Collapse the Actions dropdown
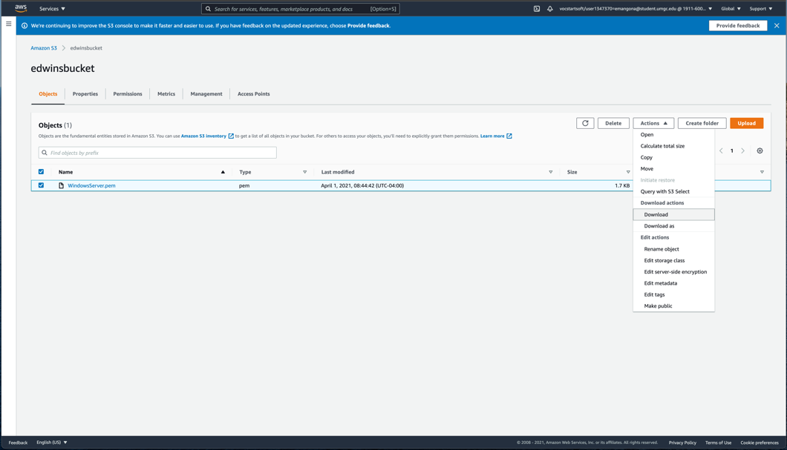This screenshot has height=450, width=787. [x=653, y=123]
